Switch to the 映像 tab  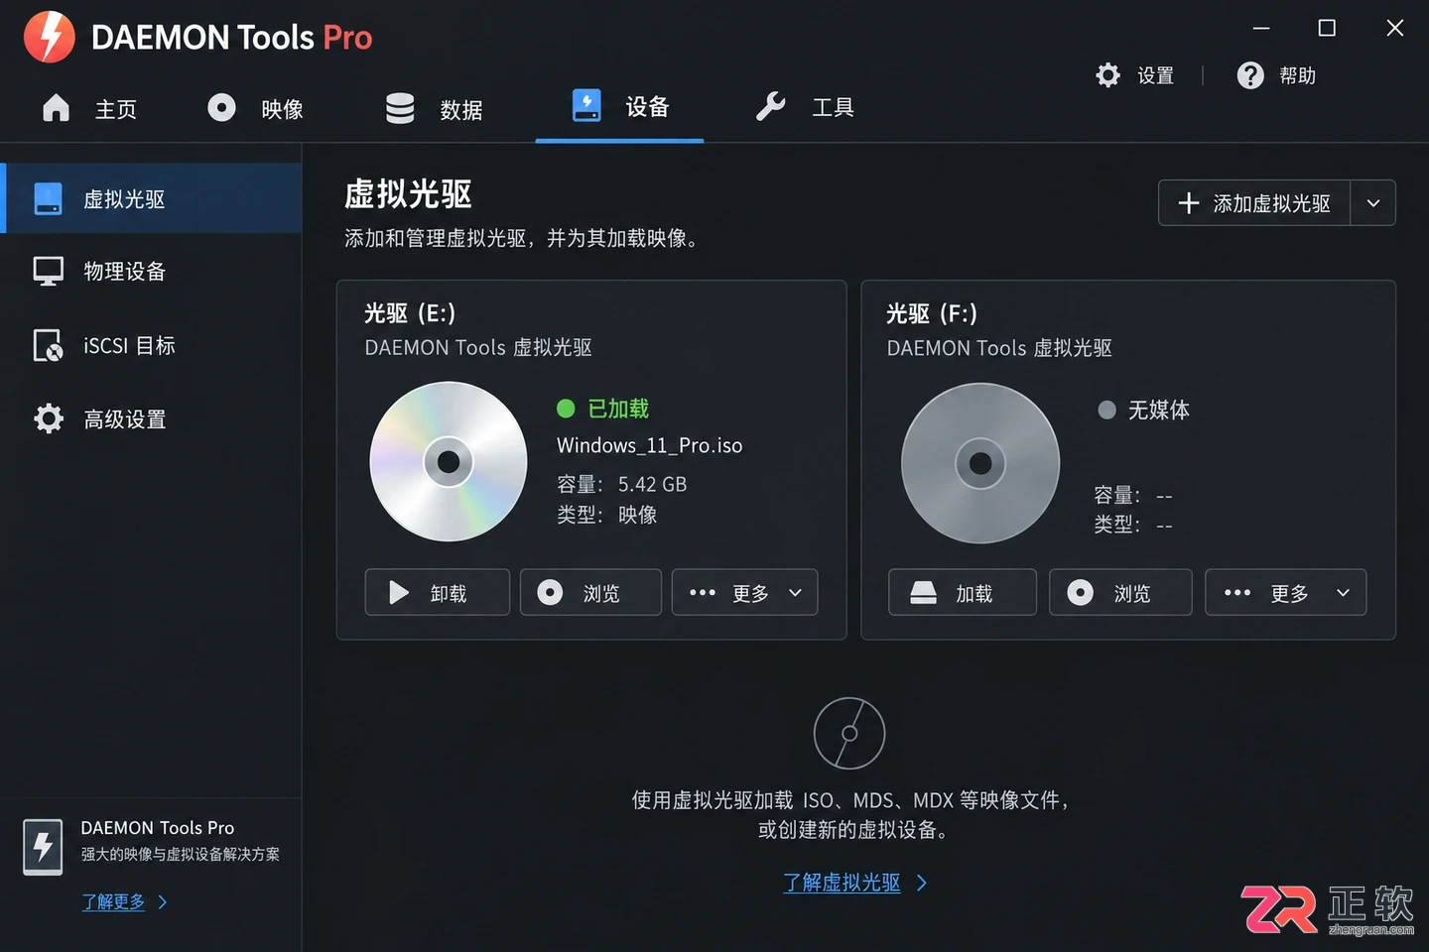pyautogui.click(x=255, y=108)
